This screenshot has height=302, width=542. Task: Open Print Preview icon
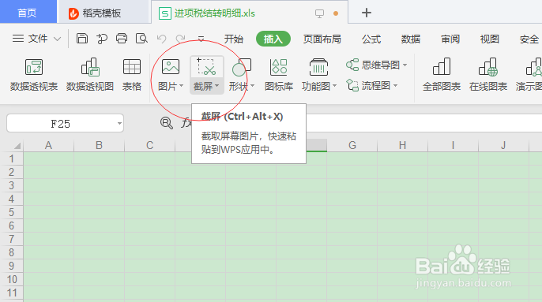pos(141,39)
